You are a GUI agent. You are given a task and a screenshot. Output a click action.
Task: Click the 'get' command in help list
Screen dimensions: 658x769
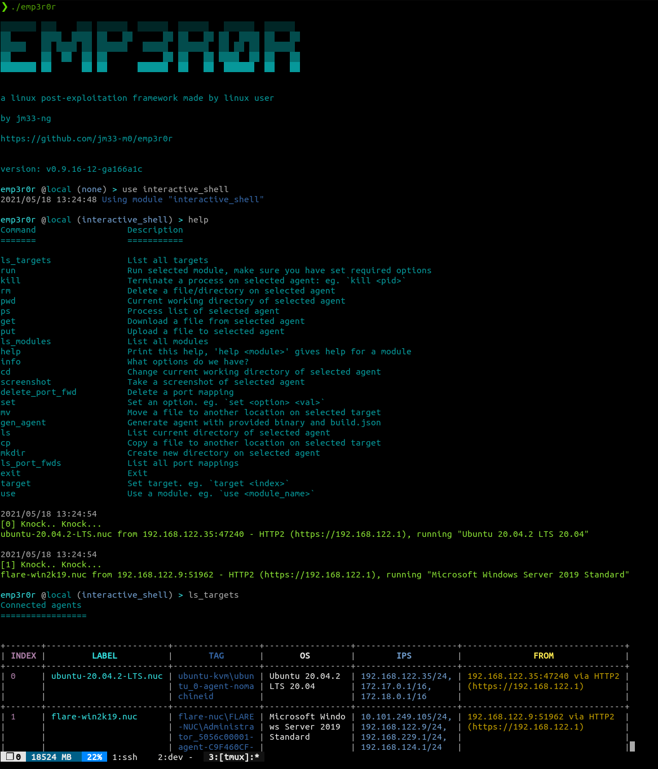[x=8, y=321]
